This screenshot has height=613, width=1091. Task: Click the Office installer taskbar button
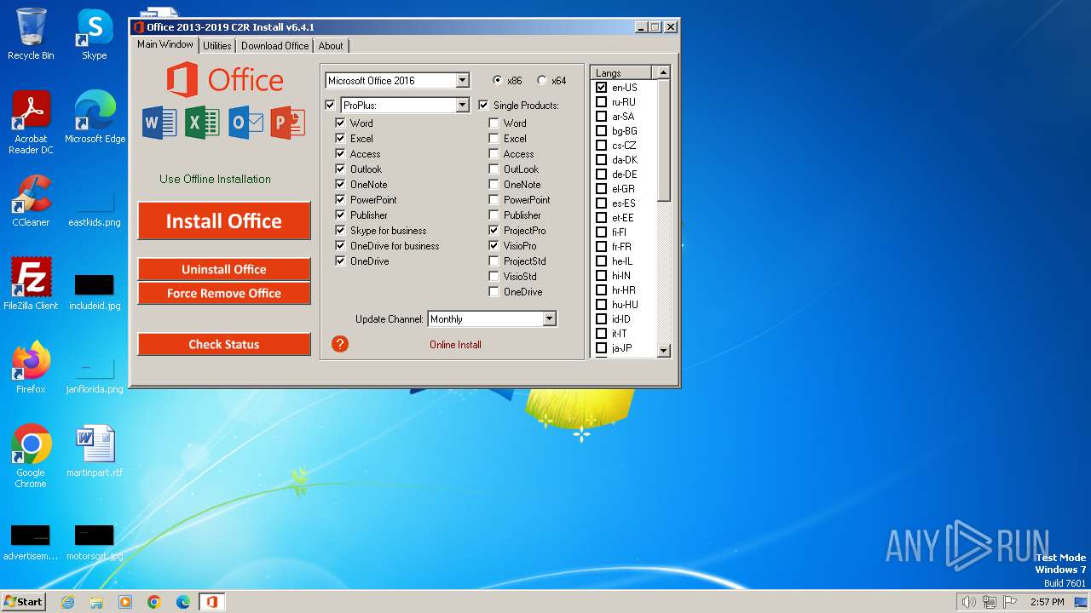pos(211,602)
